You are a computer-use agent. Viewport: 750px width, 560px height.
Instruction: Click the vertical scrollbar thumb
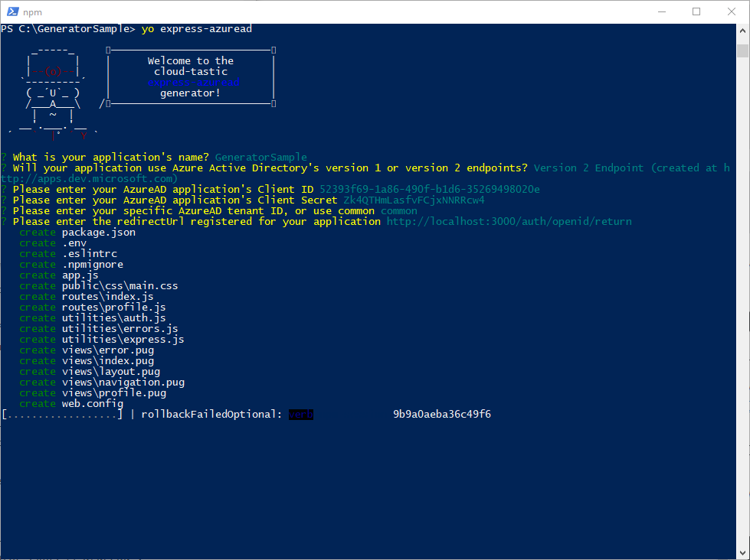coord(742,50)
